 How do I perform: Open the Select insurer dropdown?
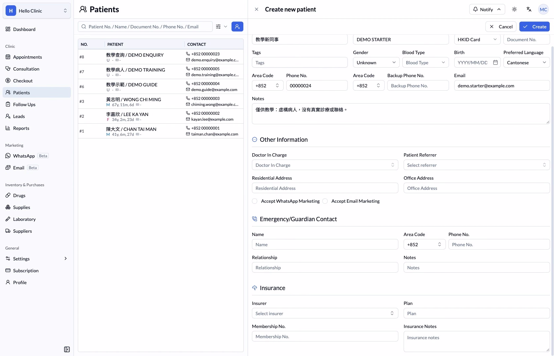pyautogui.click(x=325, y=313)
